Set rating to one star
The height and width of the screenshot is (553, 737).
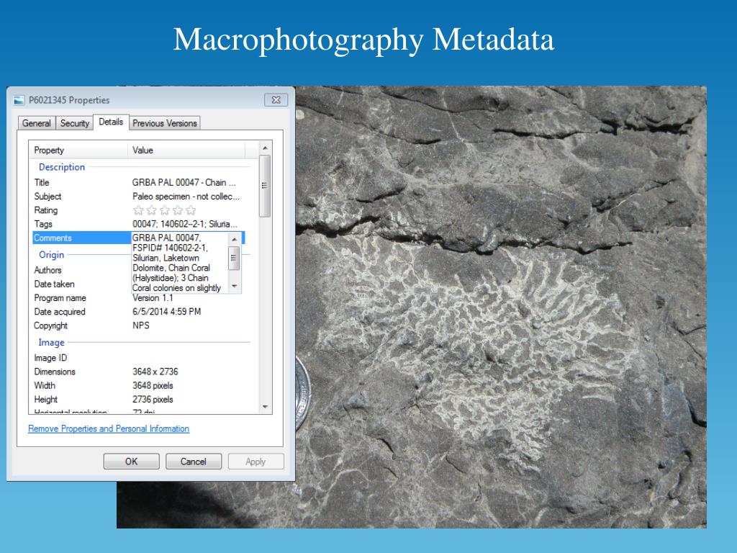point(137,210)
